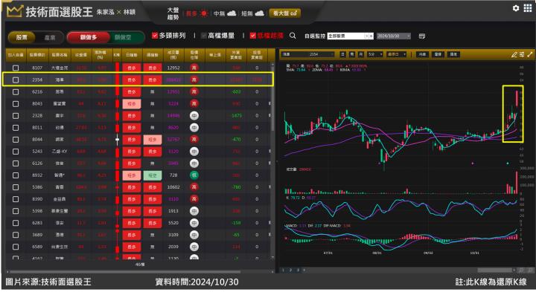The image size is (536, 292).
Task: Click the 高 badge in row 8107
Action: (194, 68)
